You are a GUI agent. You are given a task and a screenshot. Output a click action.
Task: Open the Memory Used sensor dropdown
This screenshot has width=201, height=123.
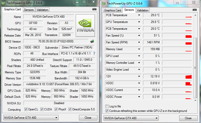[139, 49]
